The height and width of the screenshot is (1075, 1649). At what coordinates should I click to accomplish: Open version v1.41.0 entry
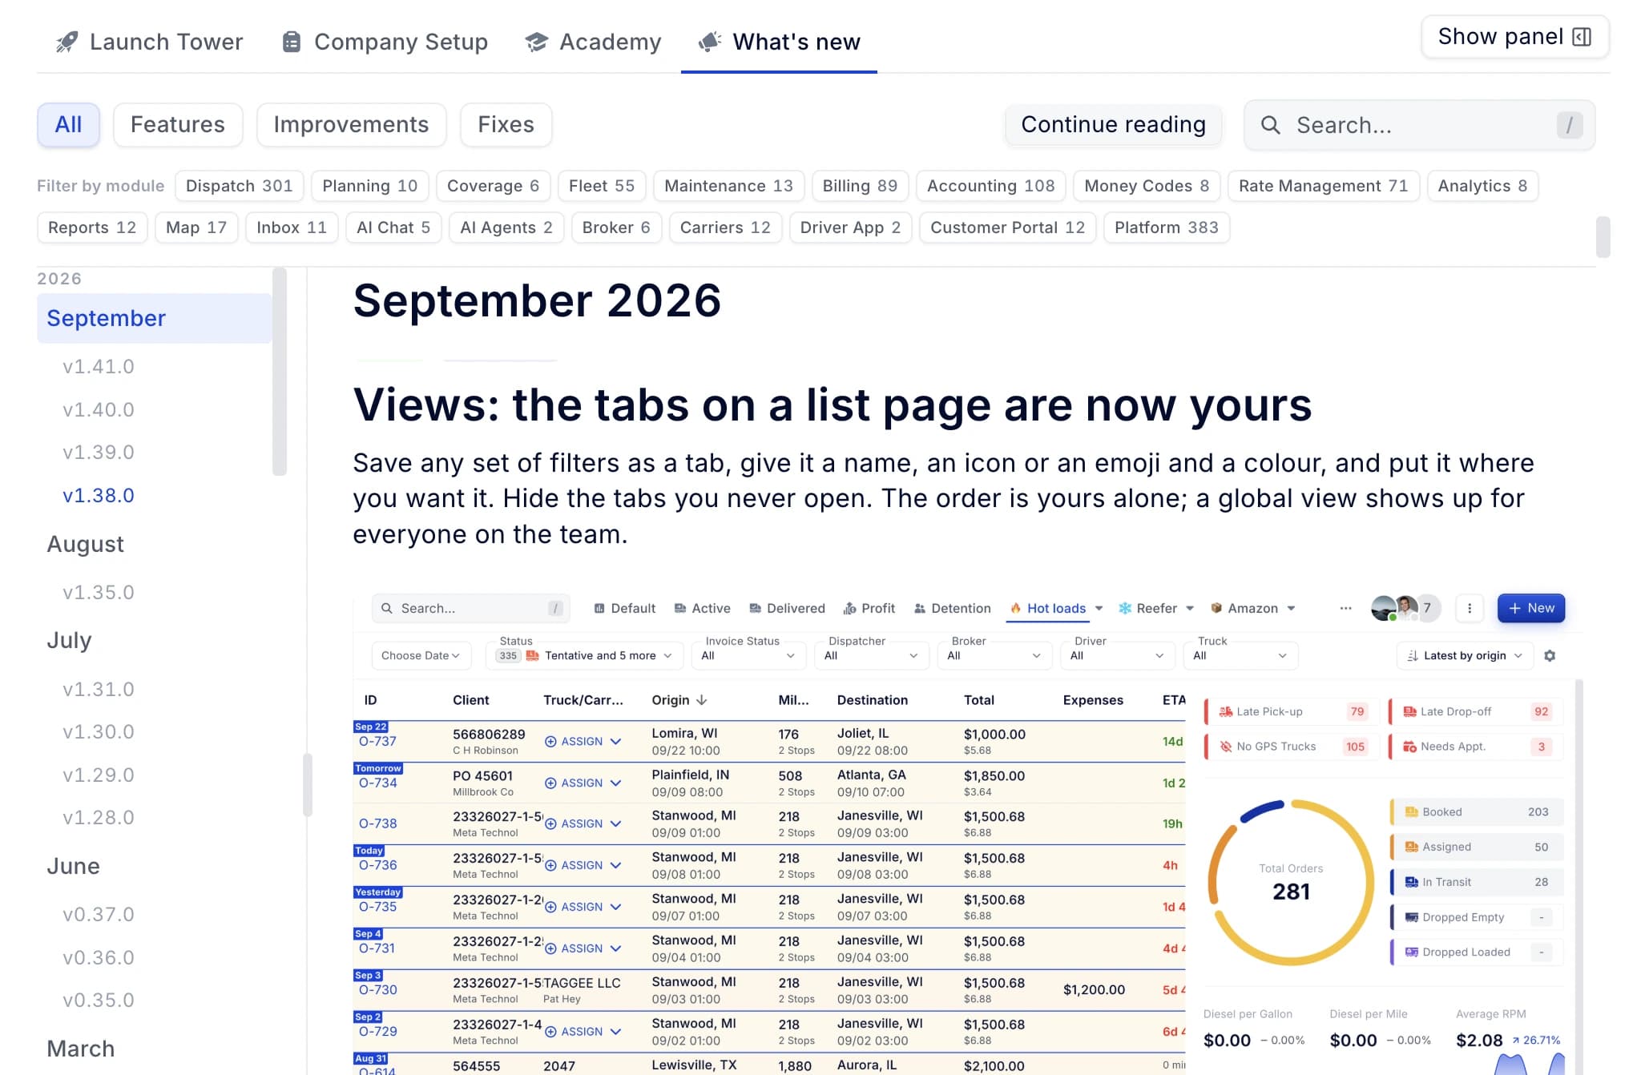click(x=99, y=366)
